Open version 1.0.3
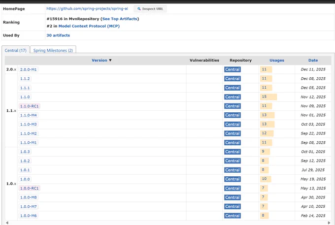335x225 pixels. [25, 152]
